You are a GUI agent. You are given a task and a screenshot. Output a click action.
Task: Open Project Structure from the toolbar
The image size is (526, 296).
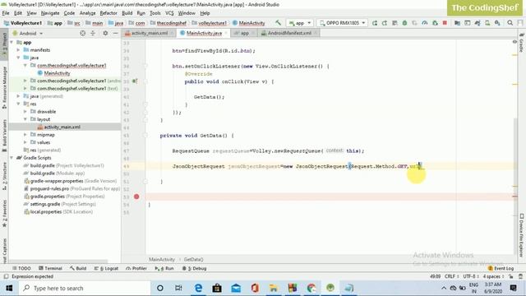pyautogui.click(x=457, y=23)
